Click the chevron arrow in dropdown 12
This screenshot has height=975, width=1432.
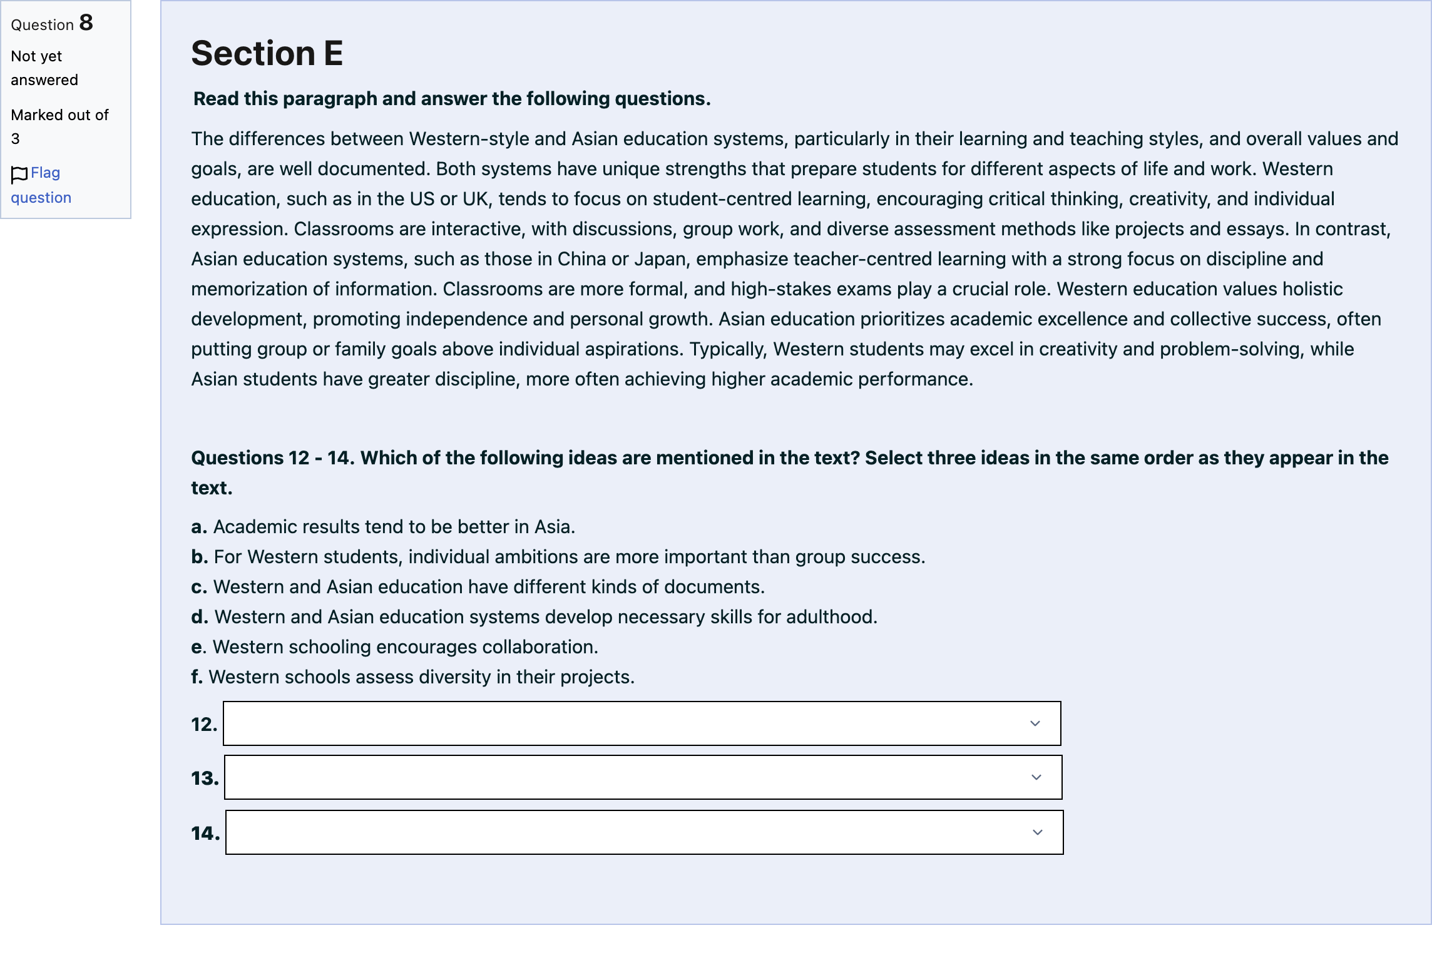(1035, 723)
